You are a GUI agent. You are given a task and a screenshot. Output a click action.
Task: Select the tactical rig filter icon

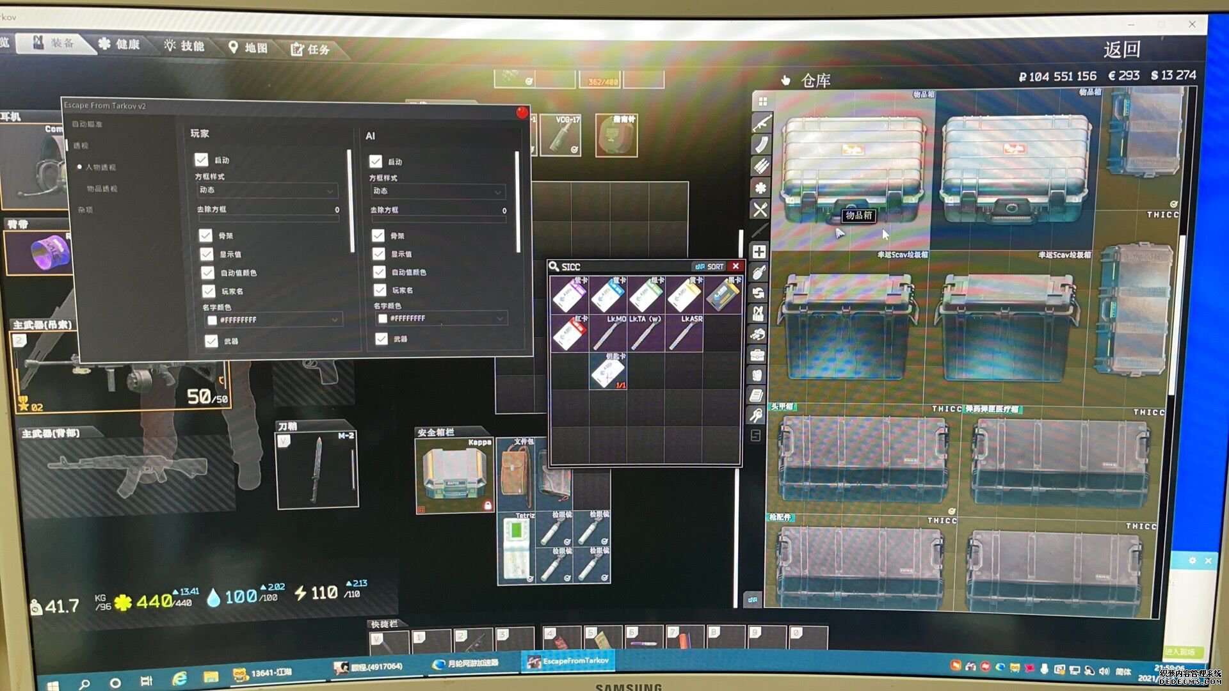tap(759, 314)
